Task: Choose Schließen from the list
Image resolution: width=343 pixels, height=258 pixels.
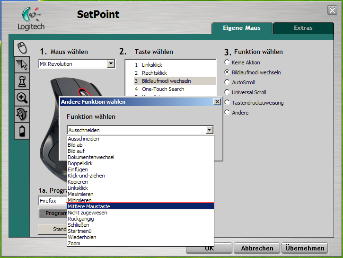Action: 141,225
